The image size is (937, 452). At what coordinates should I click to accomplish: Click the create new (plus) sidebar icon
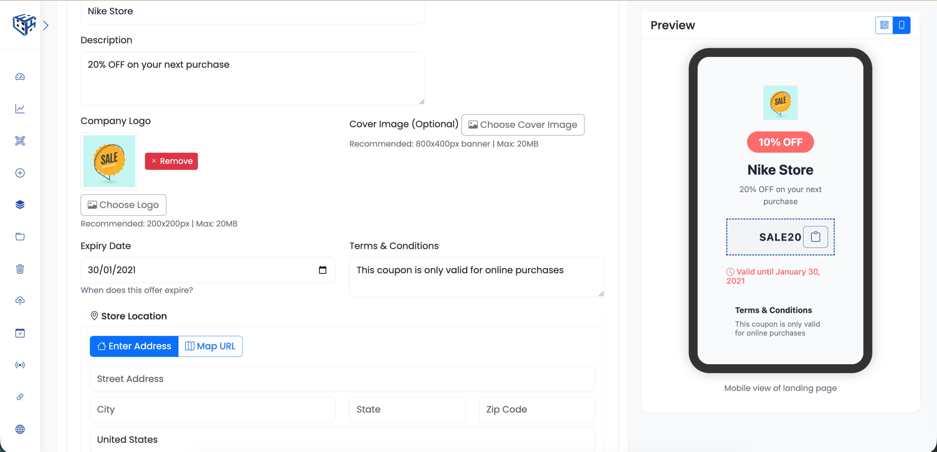[x=20, y=173]
